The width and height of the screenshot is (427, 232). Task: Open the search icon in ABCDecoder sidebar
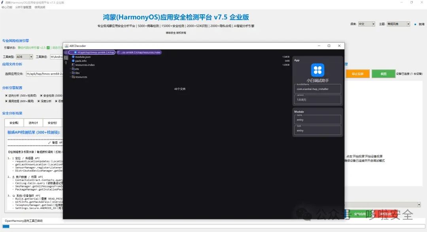[66, 63]
